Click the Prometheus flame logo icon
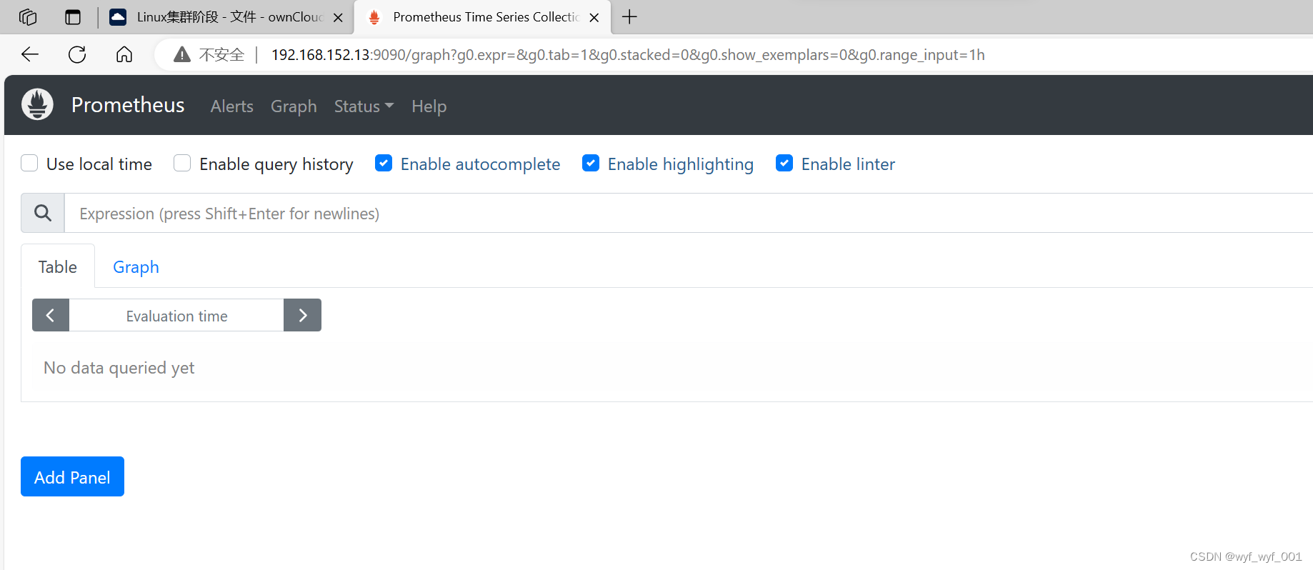Screen dimensions: 1313x570 [37, 104]
